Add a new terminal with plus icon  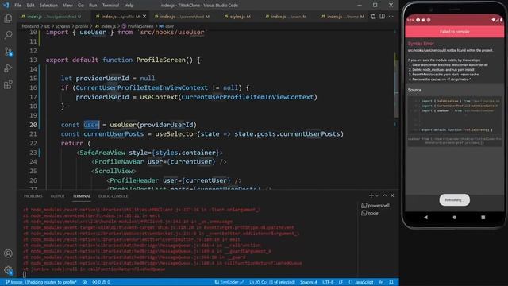[371, 195]
